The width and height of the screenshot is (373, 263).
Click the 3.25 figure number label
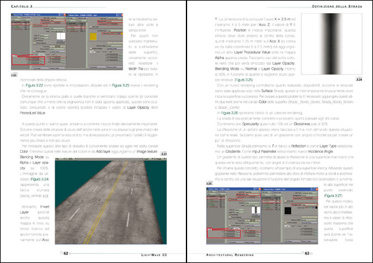click(209, 183)
